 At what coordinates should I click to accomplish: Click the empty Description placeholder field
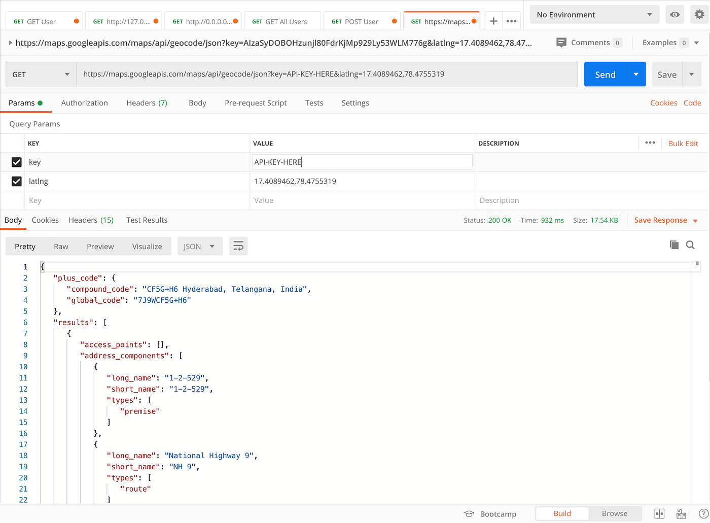[591, 200]
